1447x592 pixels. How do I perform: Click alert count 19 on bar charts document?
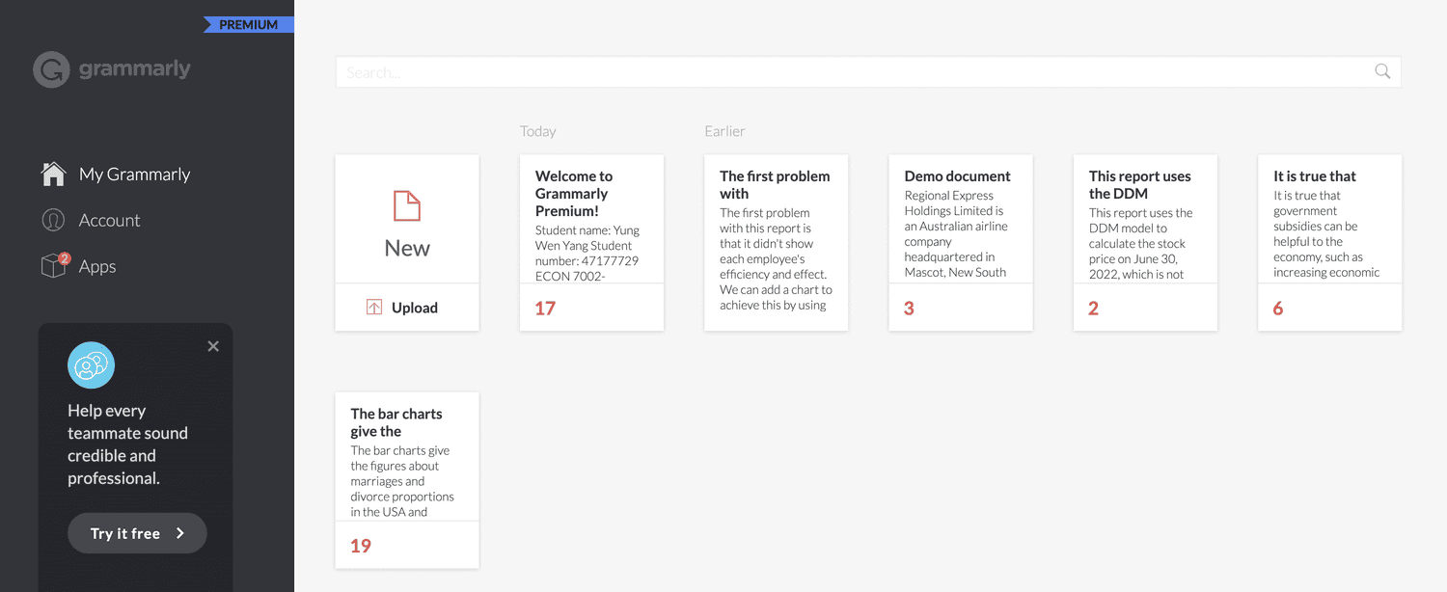click(361, 546)
